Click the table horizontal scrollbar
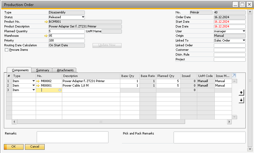 (101, 122)
